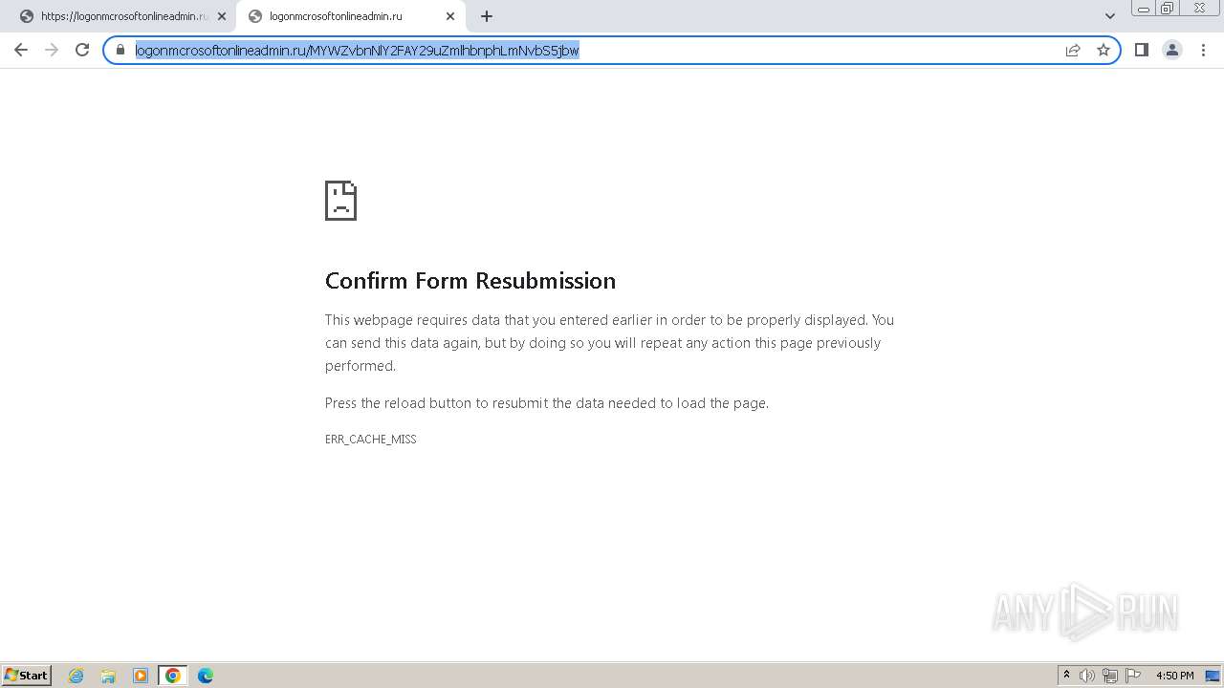Click the address bar URL
The width and height of the screenshot is (1224, 688).
(357, 51)
